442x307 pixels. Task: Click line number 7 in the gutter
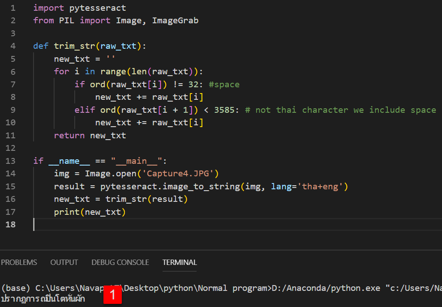tap(13, 84)
